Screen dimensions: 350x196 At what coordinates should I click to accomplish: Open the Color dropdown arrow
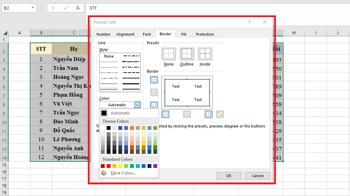pyautogui.click(x=137, y=105)
